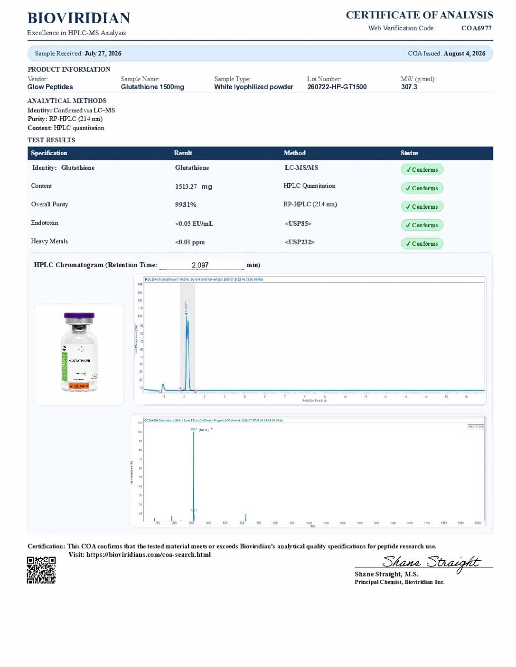
Task: Click the Conforms badge for Heavy Metals
Action: (422, 243)
